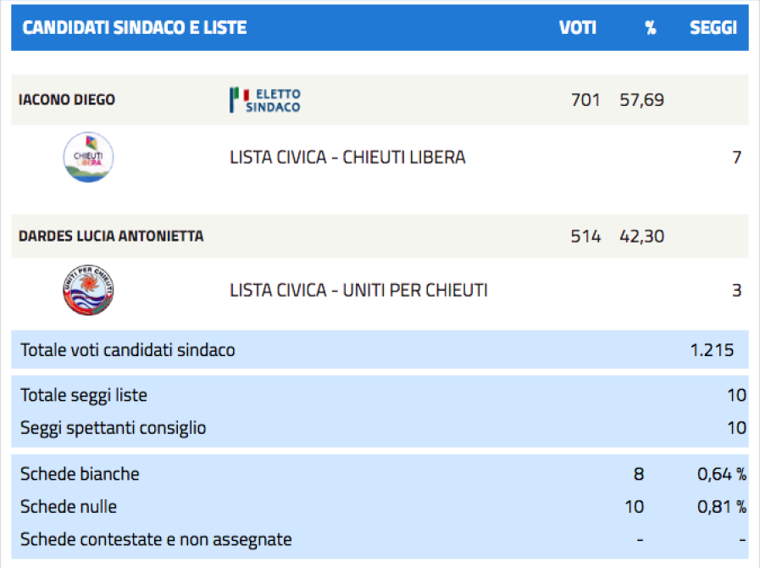Click the 42,30 percentage value
760x568 pixels.
(641, 237)
